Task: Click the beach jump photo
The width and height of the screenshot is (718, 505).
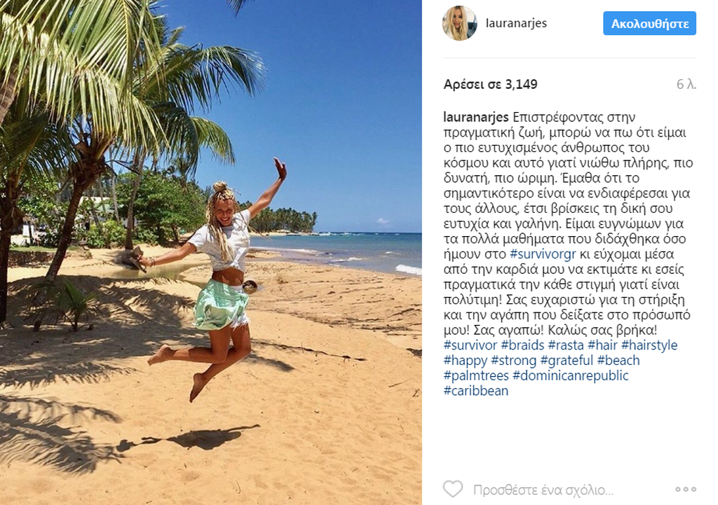Action: pos(210,252)
